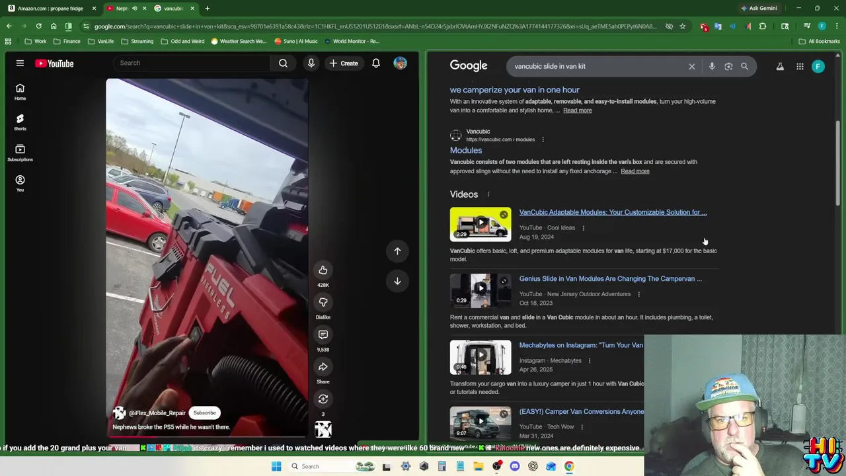The height and width of the screenshot is (476, 846).
Task: Dislike the Short
Action: coord(323,302)
